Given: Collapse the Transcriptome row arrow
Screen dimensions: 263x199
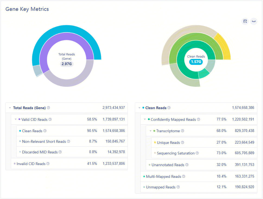Looking at the screenshot, I should pyautogui.click(x=151, y=131).
